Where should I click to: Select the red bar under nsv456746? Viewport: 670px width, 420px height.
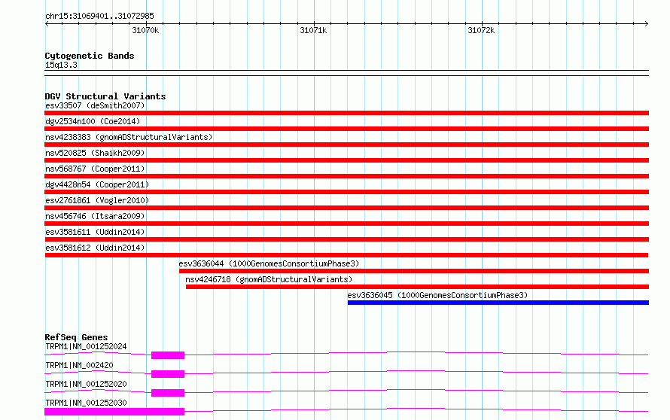tap(346, 224)
